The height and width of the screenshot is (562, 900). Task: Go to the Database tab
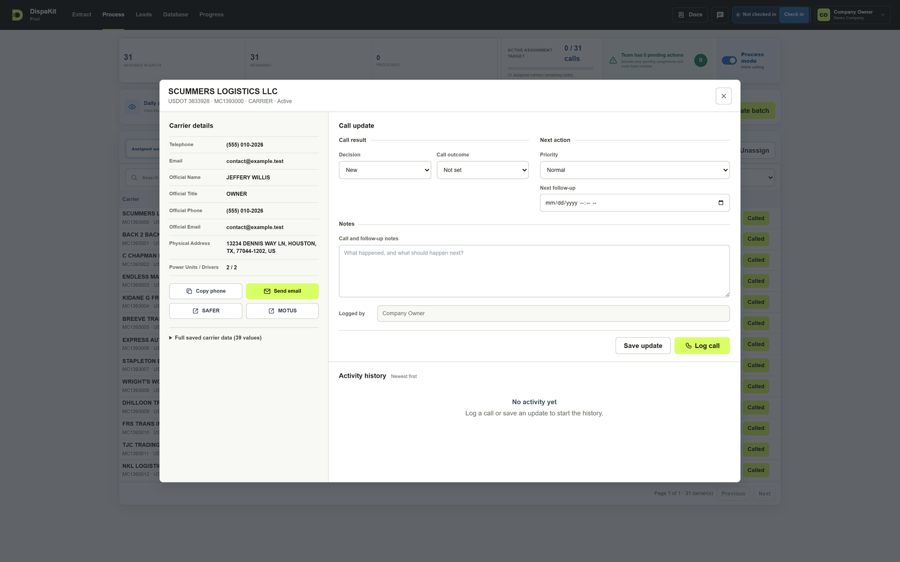tap(175, 15)
